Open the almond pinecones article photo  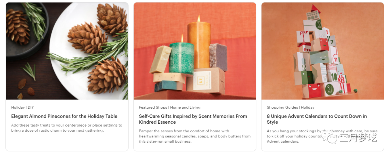point(67,51)
